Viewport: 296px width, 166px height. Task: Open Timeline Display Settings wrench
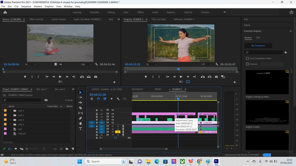point(118,99)
